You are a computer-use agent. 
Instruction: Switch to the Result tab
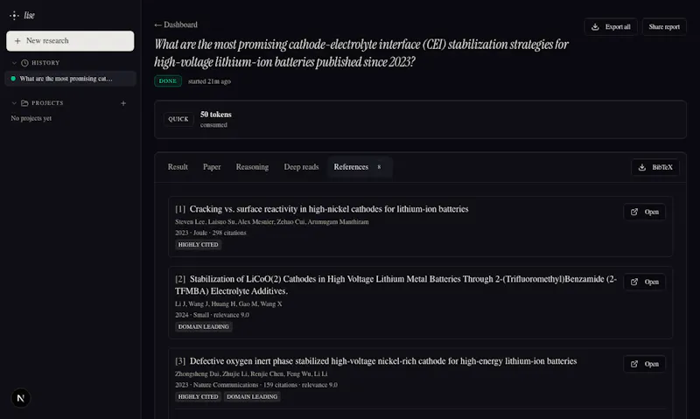[178, 167]
